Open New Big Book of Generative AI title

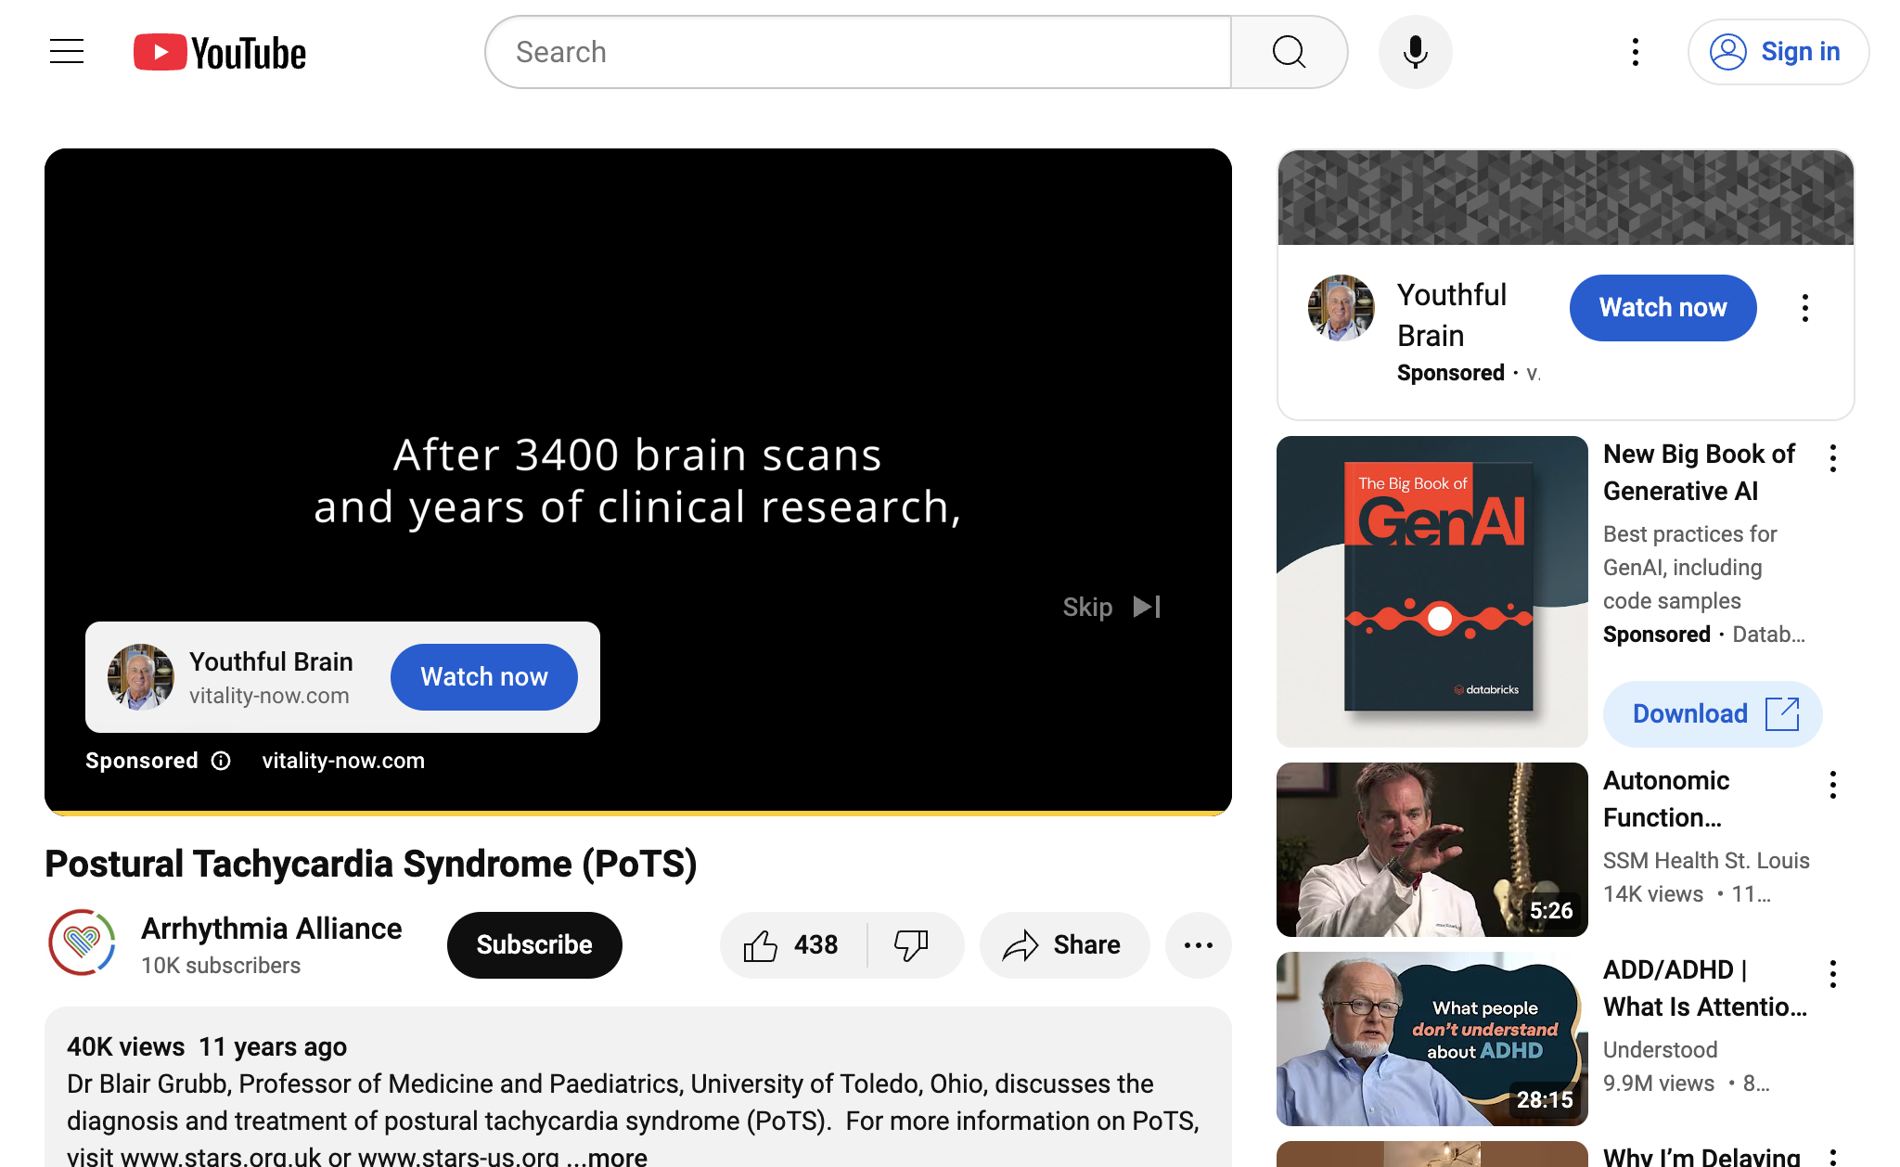1700,472
